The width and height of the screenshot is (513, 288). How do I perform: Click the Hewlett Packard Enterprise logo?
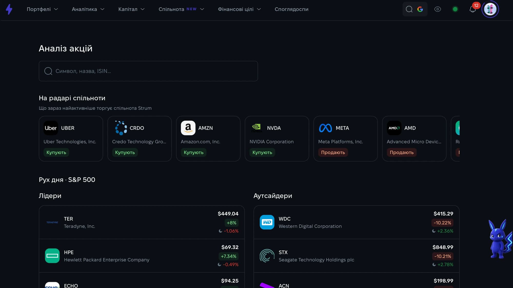[52, 256]
